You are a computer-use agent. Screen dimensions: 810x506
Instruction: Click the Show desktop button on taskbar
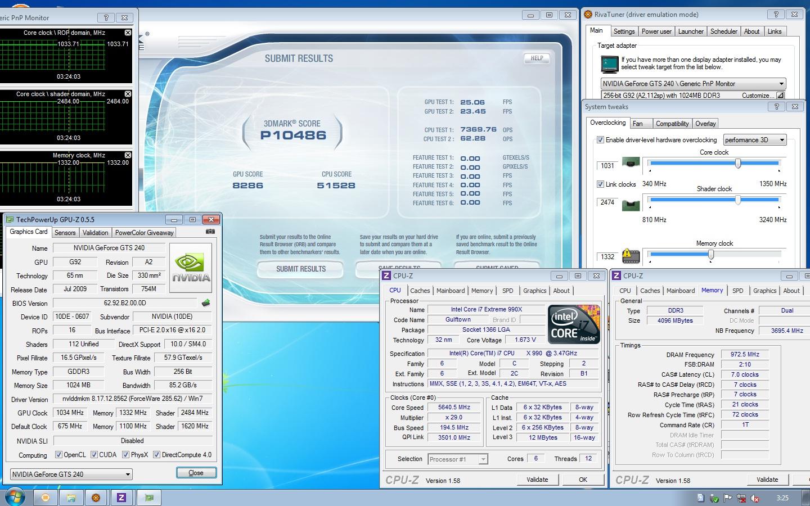coord(806,498)
